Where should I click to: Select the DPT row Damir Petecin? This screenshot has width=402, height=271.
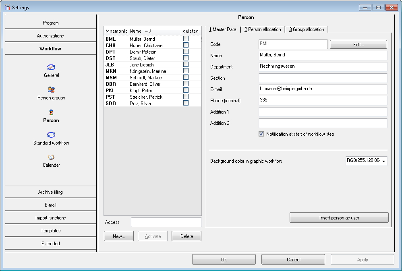(x=153, y=52)
